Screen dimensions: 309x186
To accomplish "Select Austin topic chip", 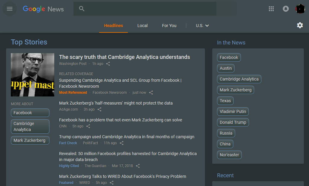I will point(225,68).
